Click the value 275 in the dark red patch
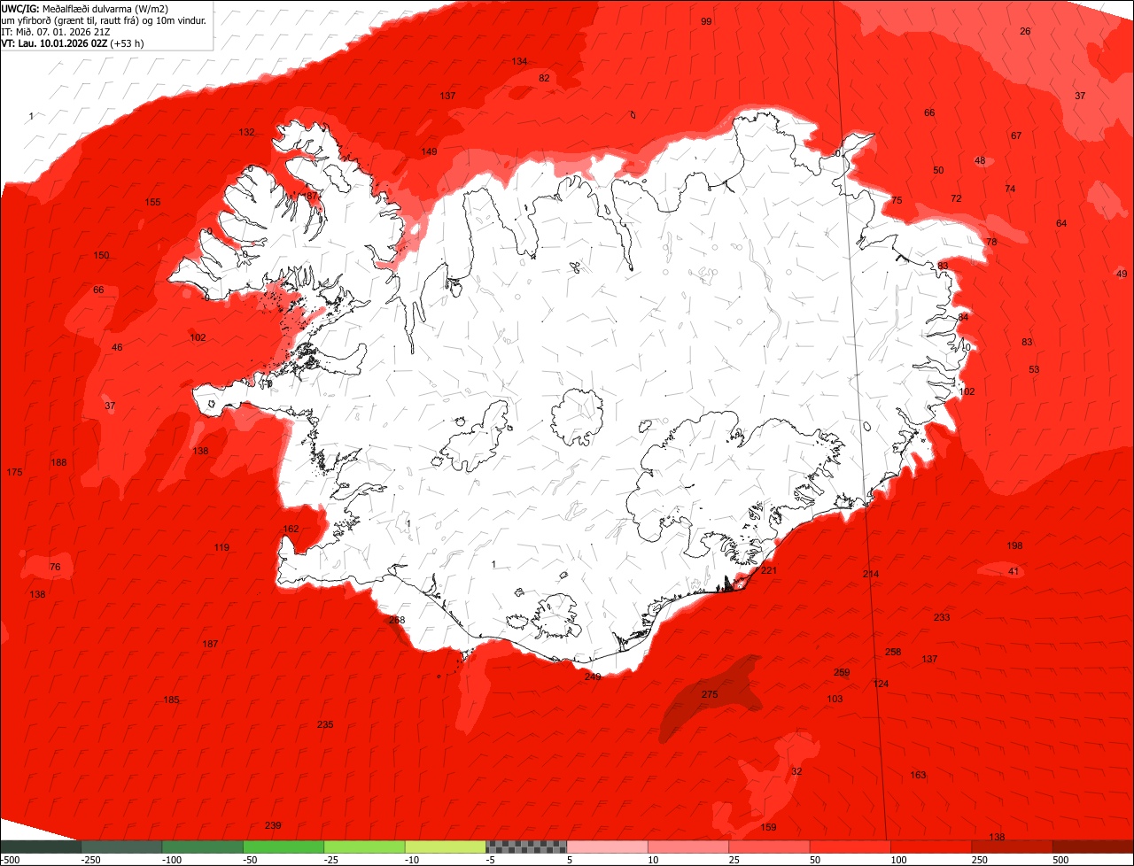Viewport: 1134px width, 866px height. (710, 694)
